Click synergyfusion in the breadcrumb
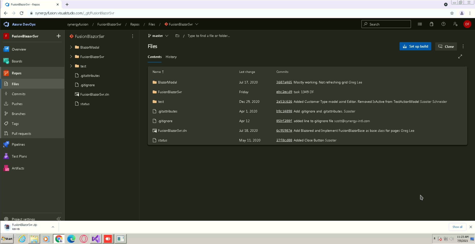Image resolution: width=475 pixels, height=244 pixels. click(78, 24)
